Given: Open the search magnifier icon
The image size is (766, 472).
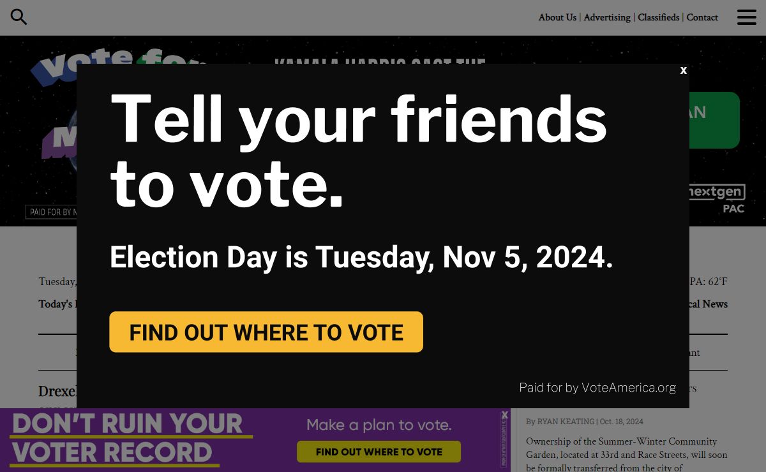Looking at the screenshot, I should pyautogui.click(x=19, y=17).
